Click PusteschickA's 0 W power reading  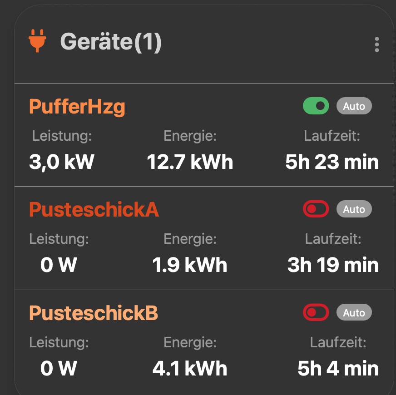[59, 265]
